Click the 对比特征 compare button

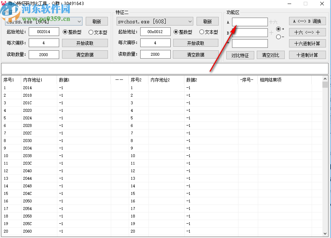click(x=240, y=55)
